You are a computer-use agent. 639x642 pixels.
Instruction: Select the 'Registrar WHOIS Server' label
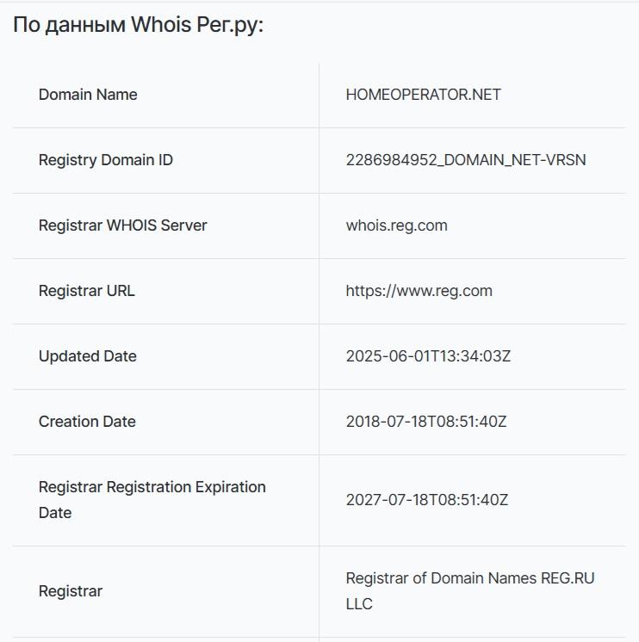pos(123,225)
